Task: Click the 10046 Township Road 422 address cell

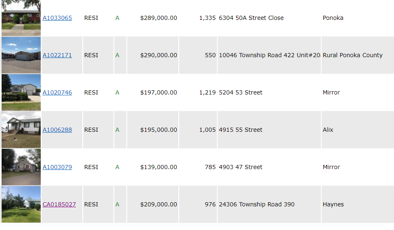Action: point(269,55)
